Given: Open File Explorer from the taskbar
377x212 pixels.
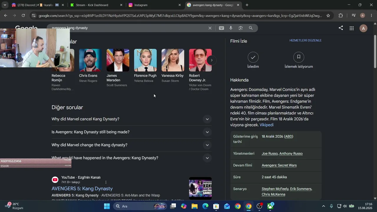Looking at the screenshot, I should (195, 206).
